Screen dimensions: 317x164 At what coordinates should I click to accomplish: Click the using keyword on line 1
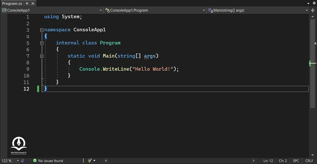tap(52, 17)
